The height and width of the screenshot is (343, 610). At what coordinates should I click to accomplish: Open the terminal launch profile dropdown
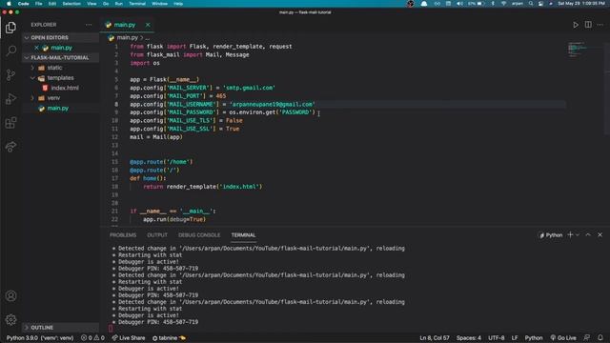pyautogui.click(x=578, y=235)
